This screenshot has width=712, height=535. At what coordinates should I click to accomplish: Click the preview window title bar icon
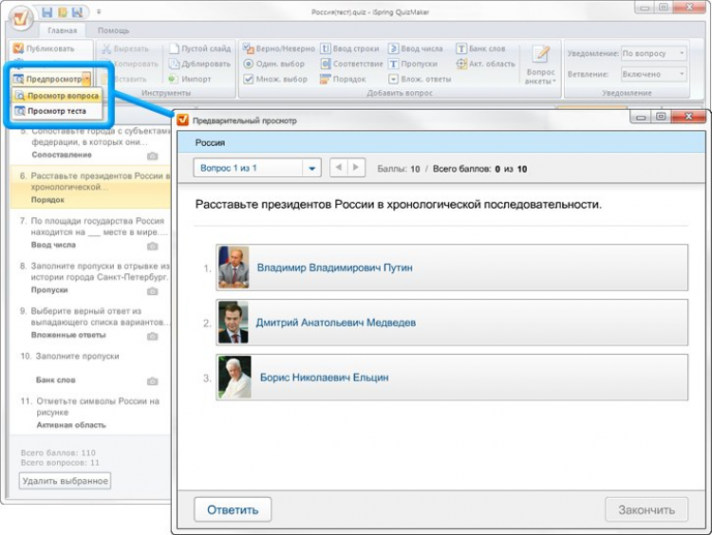pos(182,120)
